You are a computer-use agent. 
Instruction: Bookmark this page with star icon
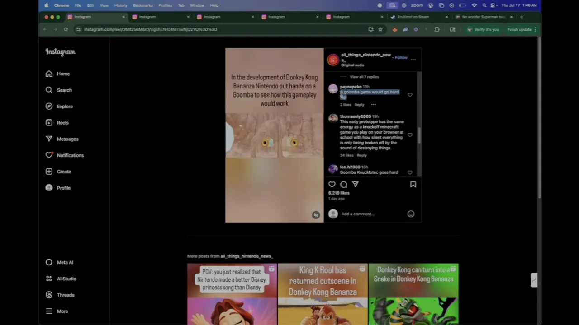pos(380,29)
